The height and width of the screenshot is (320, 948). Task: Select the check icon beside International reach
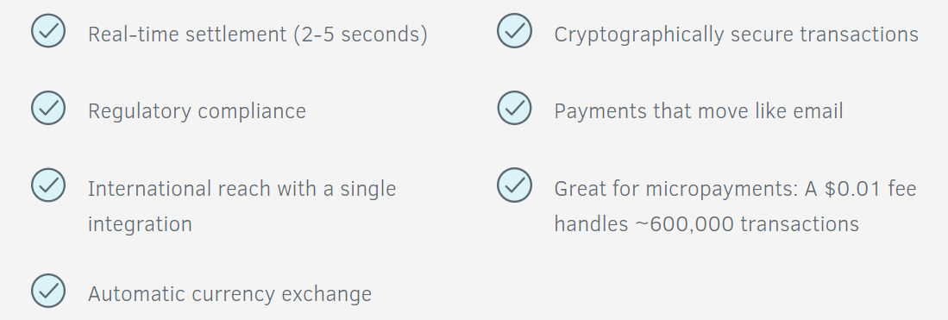point(48,185)
